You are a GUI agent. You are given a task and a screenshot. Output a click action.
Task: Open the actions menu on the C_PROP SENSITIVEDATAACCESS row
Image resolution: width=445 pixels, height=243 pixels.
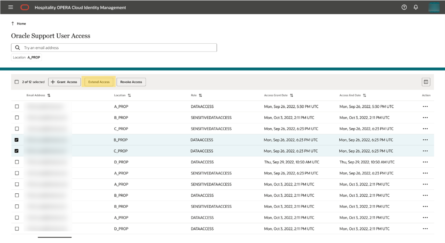pyautogui.click(x=425, y=129)
